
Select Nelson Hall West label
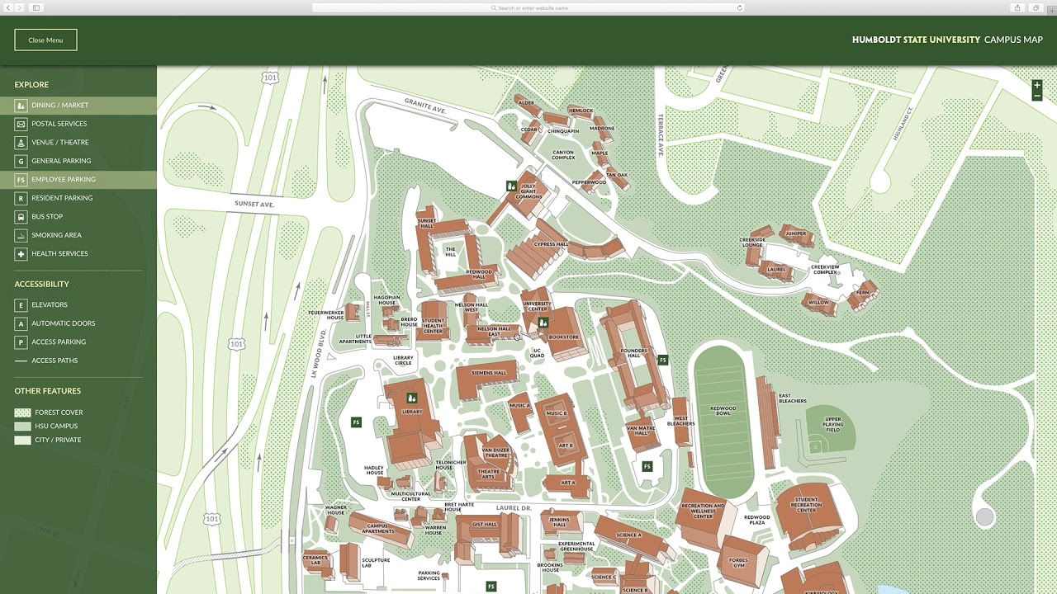point(471,307)
